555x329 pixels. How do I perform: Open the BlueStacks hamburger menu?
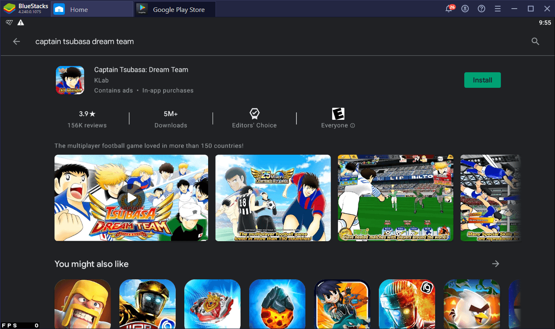498,9
